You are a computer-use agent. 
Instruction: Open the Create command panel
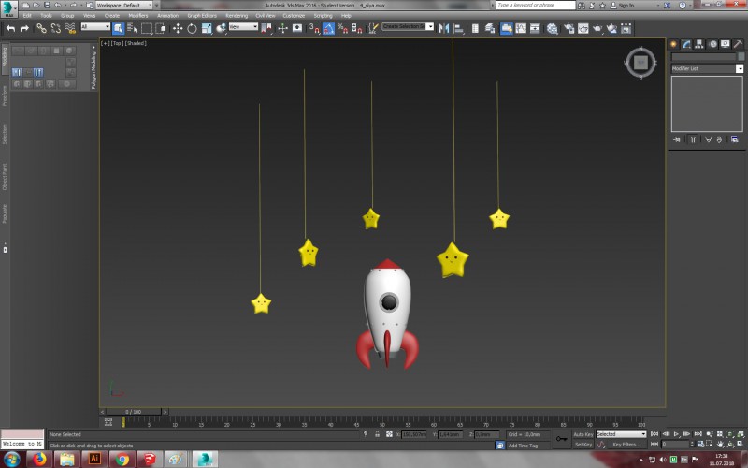point(672,44)
